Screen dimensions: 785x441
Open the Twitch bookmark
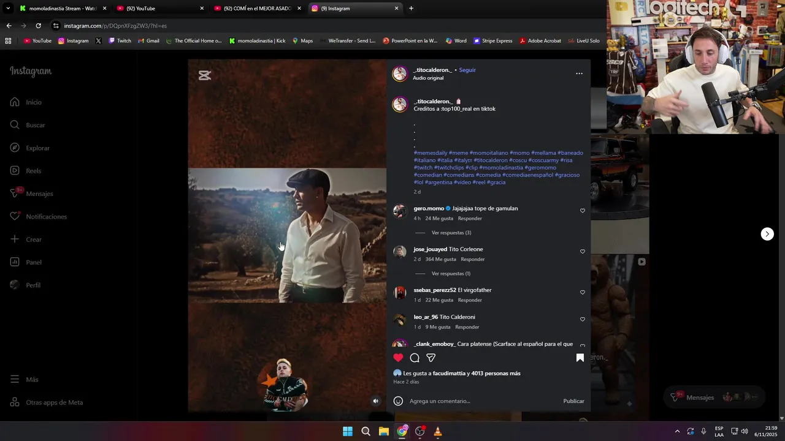click(120, 41)
